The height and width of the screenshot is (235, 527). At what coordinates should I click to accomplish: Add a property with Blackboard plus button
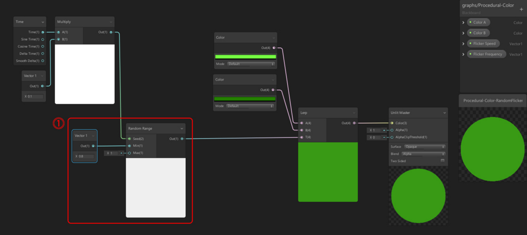click(521, 9)
